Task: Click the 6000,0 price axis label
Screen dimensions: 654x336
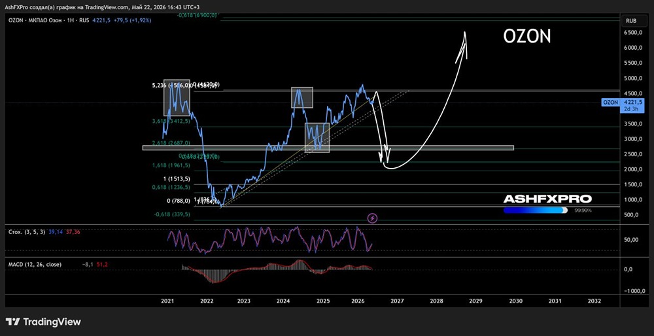Action: pos(634,48)
